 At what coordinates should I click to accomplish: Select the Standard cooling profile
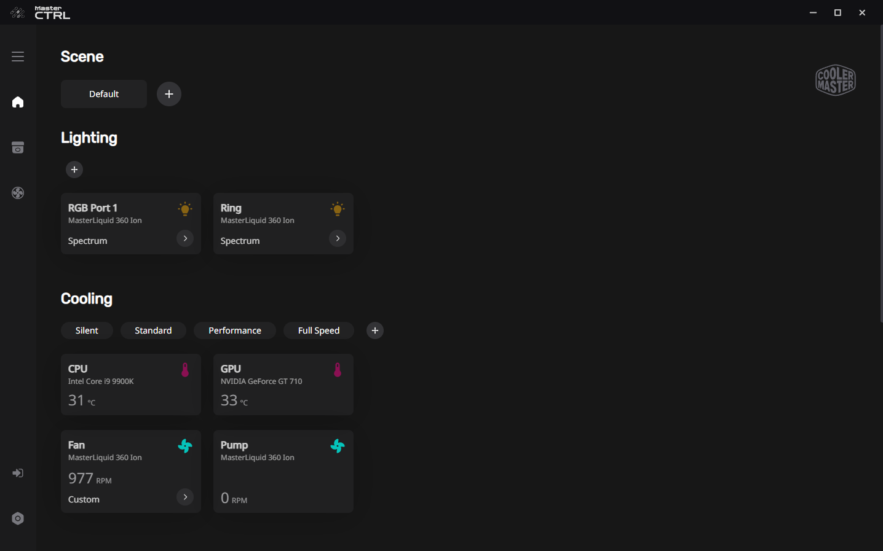coord(153,330)
